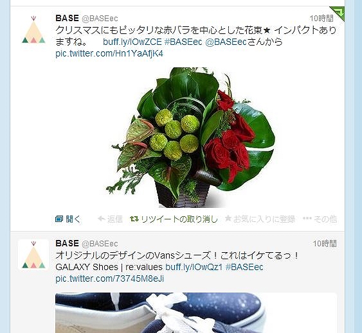The width and height of the screenshot is (362, 333).
Task: View the galaxy Vans shoes photo
Action: pos(195,312)
